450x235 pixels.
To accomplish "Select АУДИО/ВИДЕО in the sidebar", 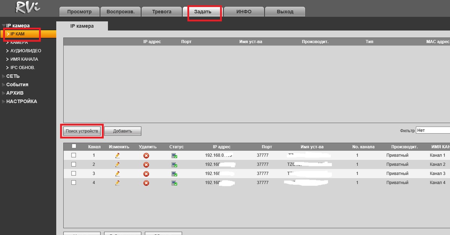I will click(25, 51).
